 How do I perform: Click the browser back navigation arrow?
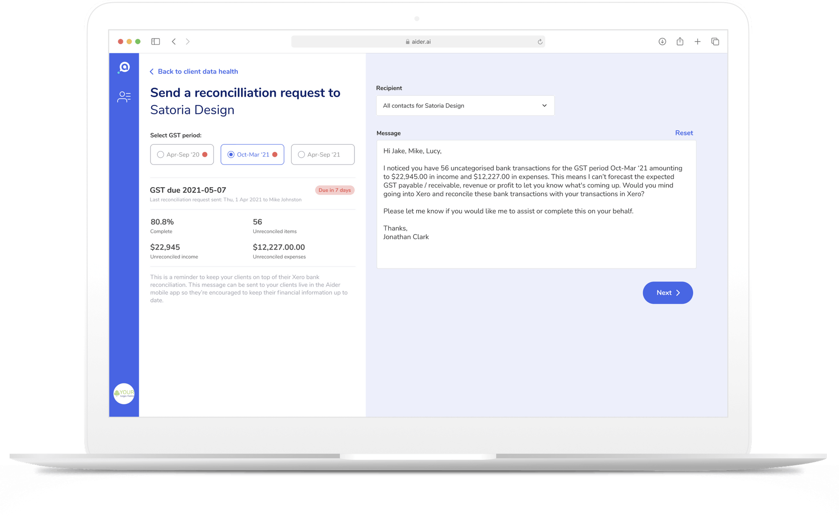(x=174, y=42)
